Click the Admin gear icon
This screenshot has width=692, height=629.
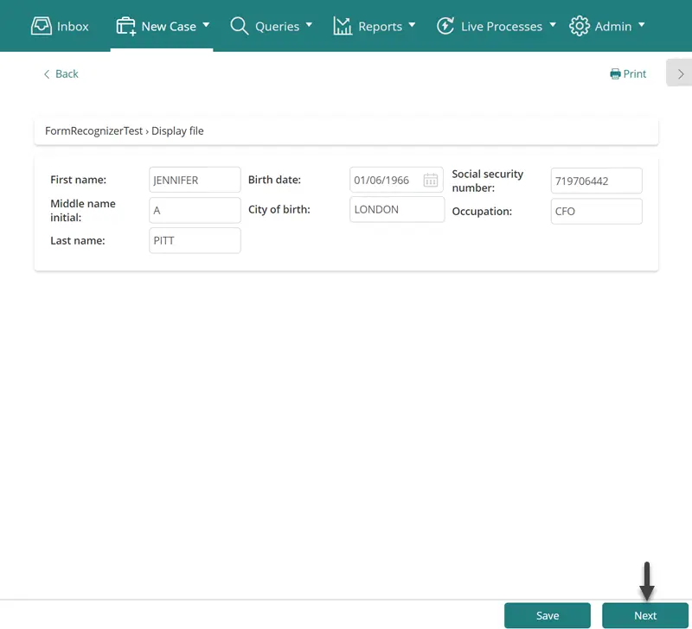click(579, 26)
